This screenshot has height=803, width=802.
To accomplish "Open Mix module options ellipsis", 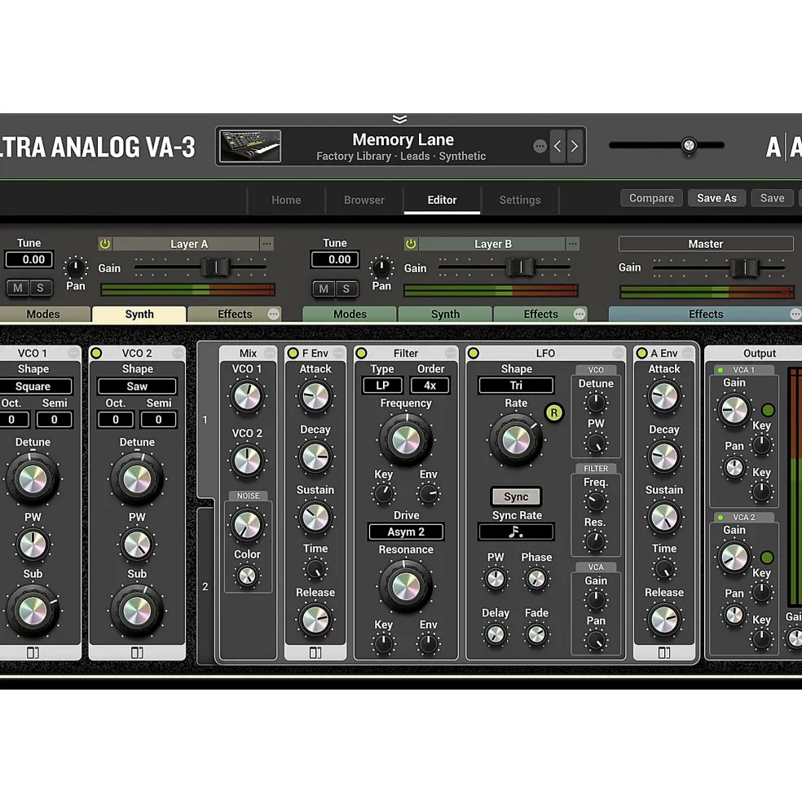I will tap(270, 353).
